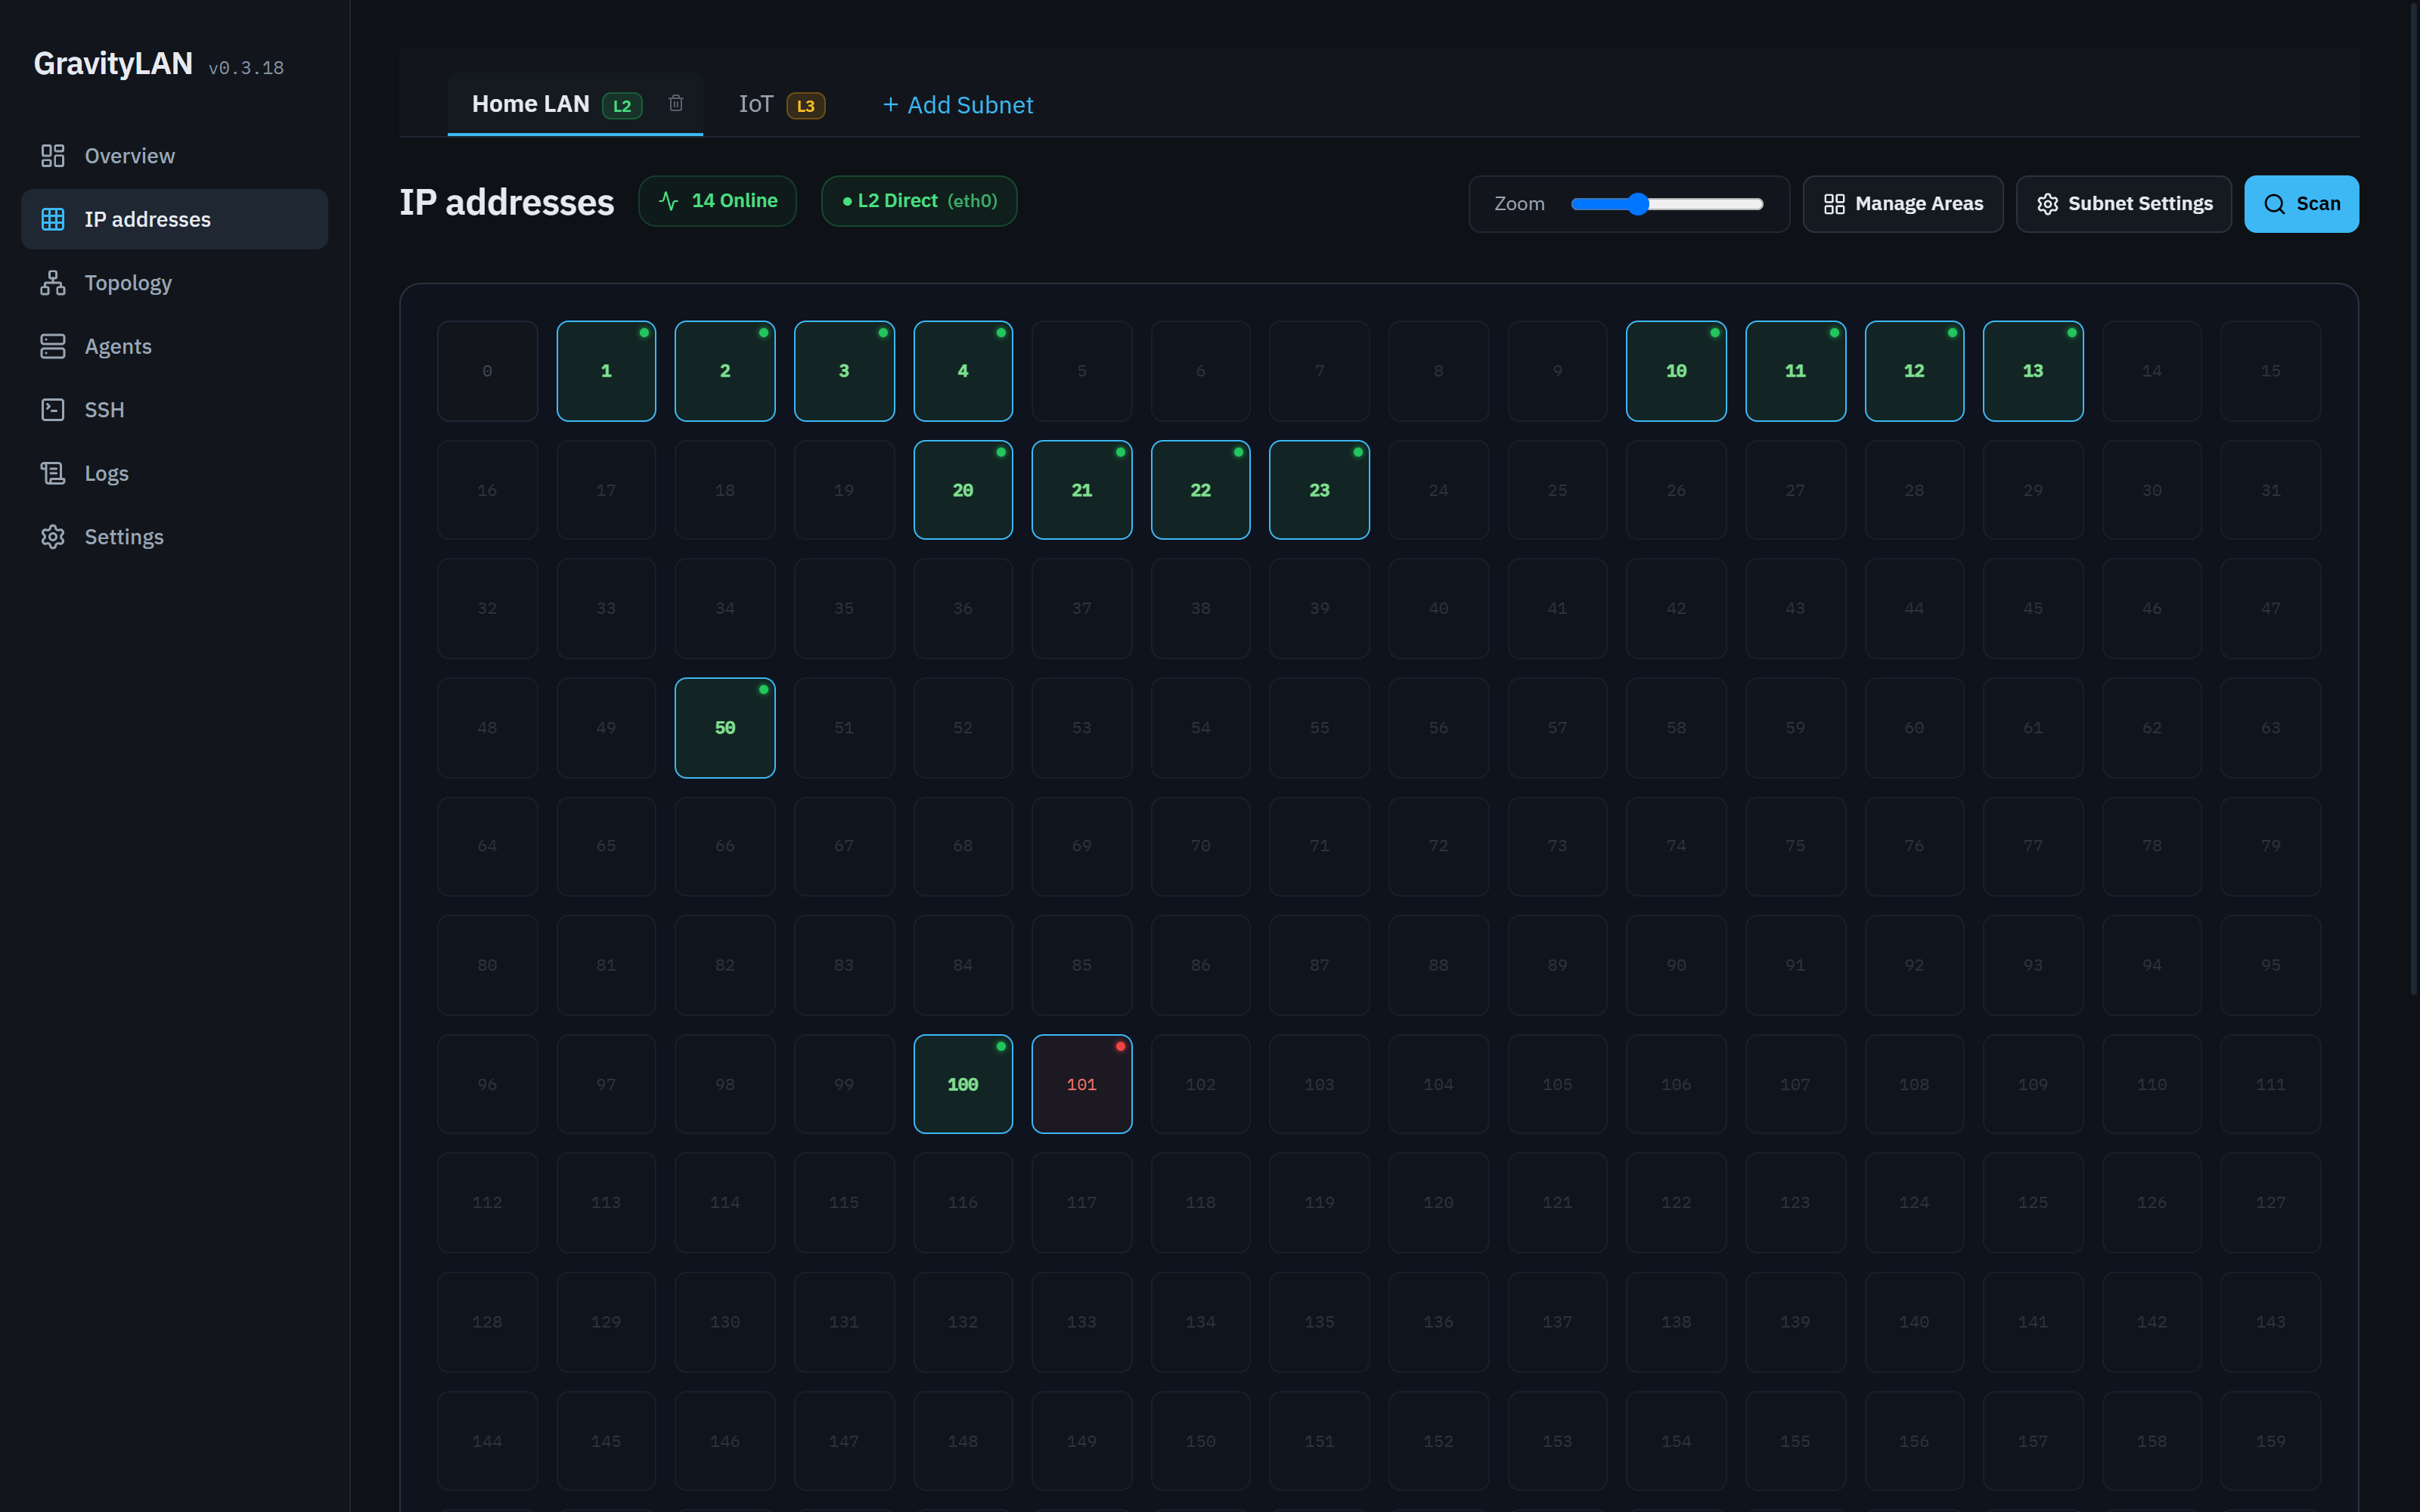Select empty IP cell 63

(x=2271, y=728)
